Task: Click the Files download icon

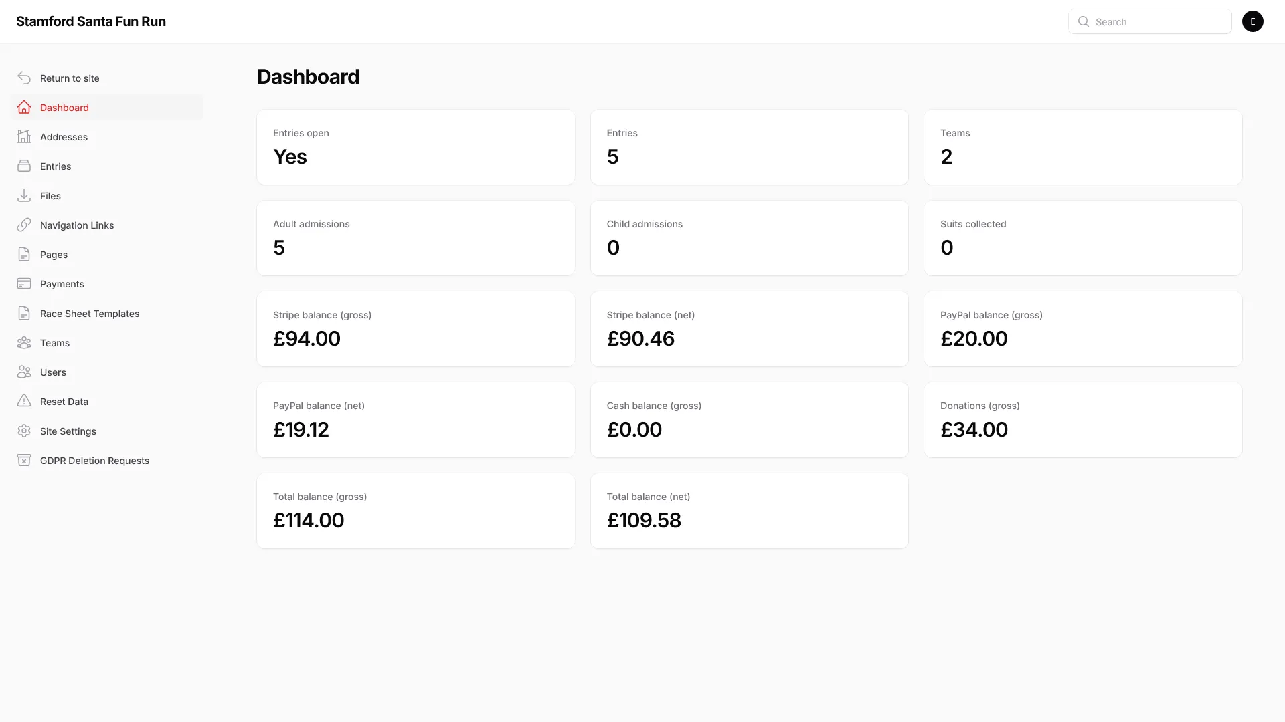Action: tap(24, 195)
